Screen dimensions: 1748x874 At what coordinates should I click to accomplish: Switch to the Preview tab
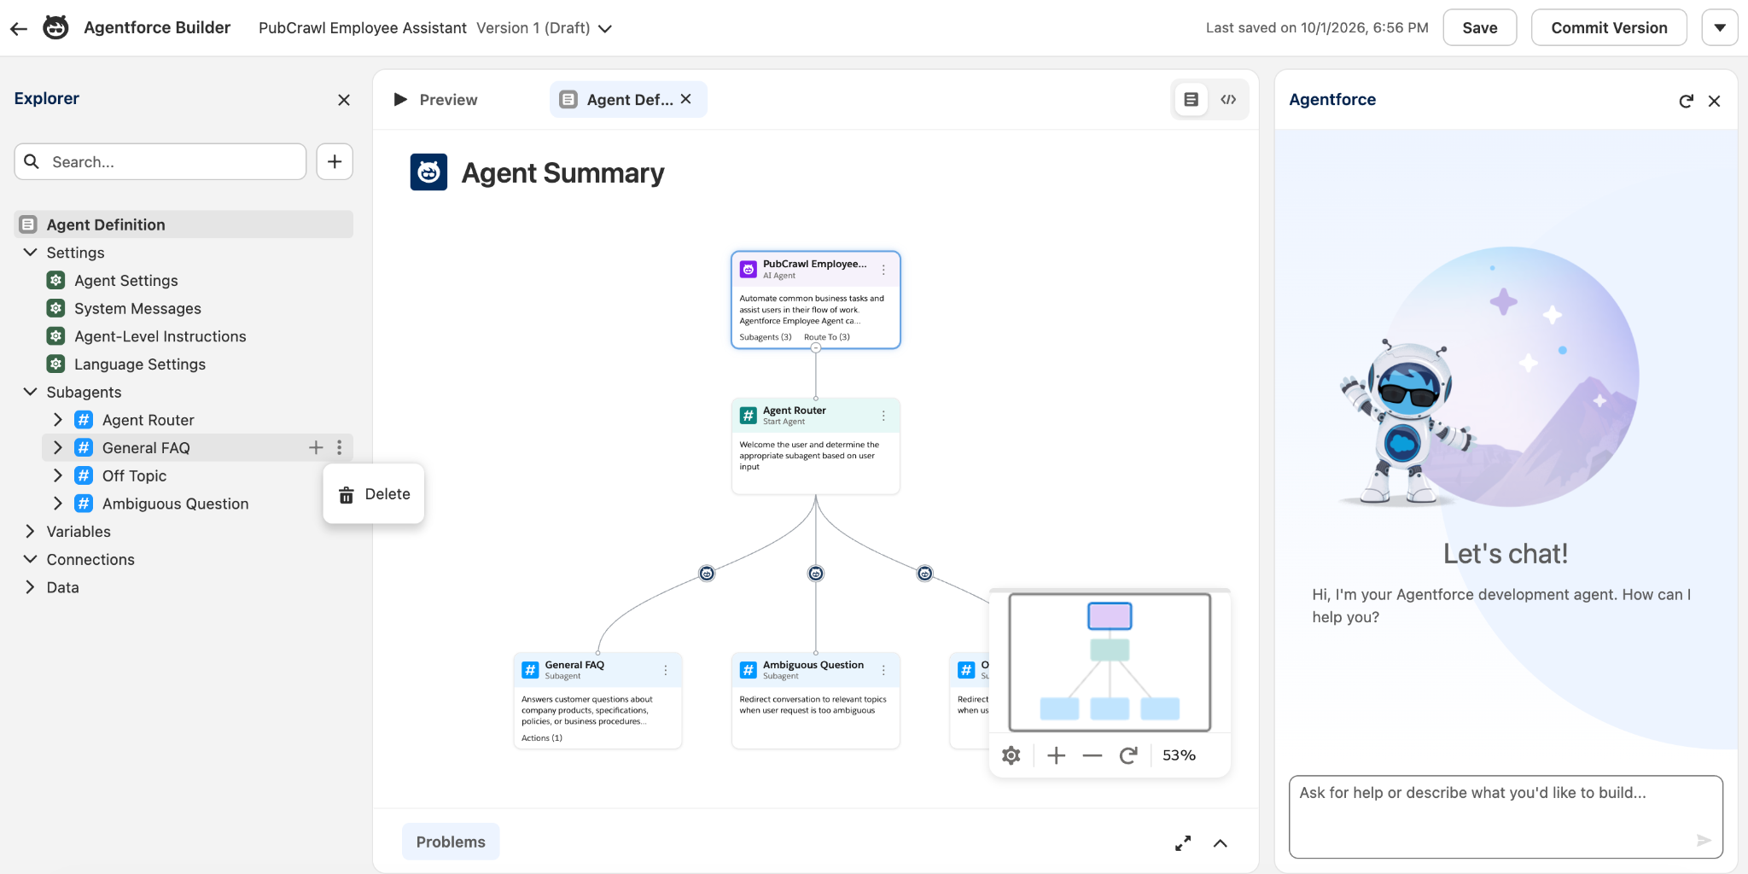[435, 100]
